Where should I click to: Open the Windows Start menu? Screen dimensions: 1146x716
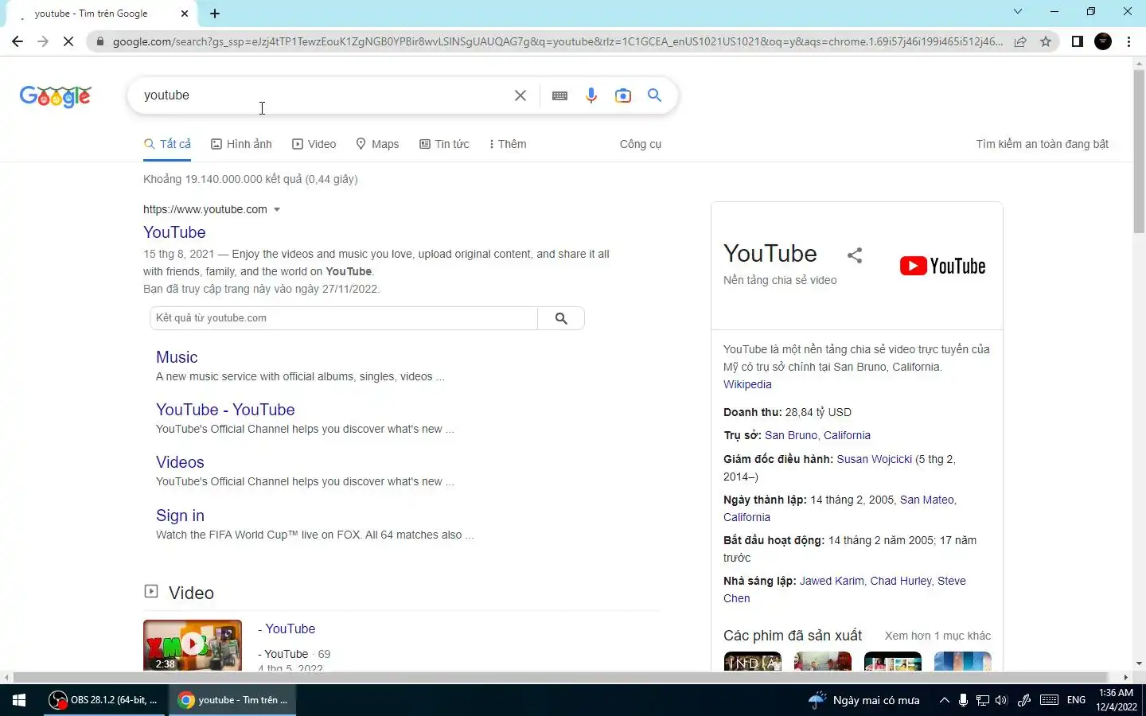(19, 700)
